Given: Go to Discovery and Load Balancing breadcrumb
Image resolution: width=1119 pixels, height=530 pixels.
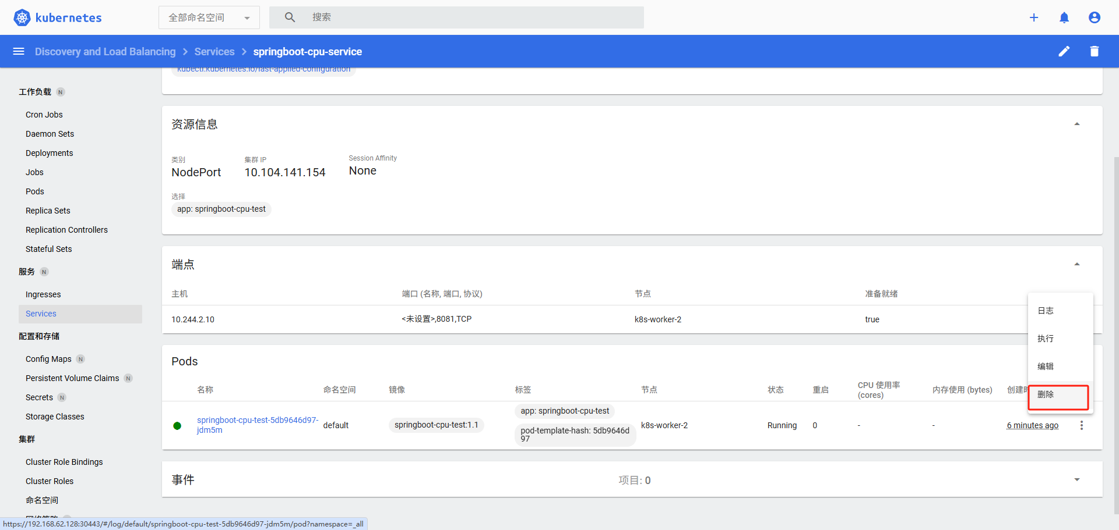Looking at the screenshot, I should [105, 52].
